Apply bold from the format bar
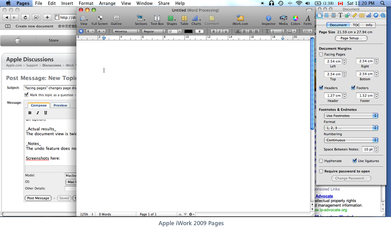The image size is (391, 227). tap(213, 31)
